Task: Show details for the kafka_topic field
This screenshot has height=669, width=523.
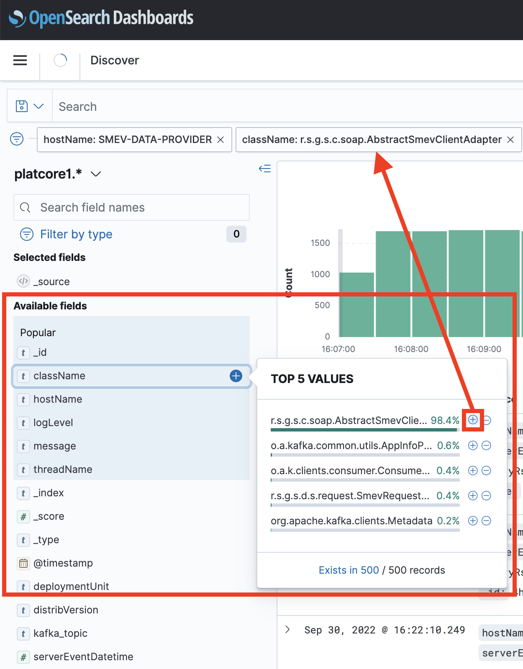Action: (x=60, y=633)
